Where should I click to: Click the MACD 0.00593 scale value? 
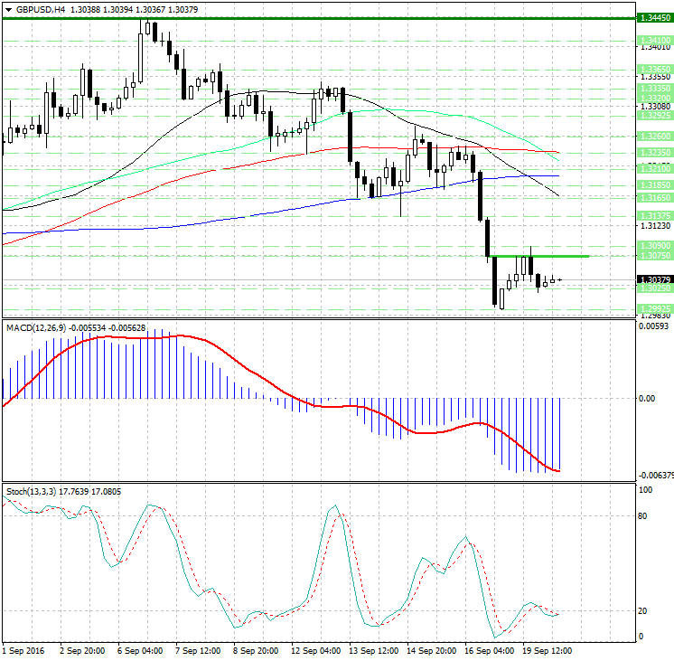(x=654, y=326)
